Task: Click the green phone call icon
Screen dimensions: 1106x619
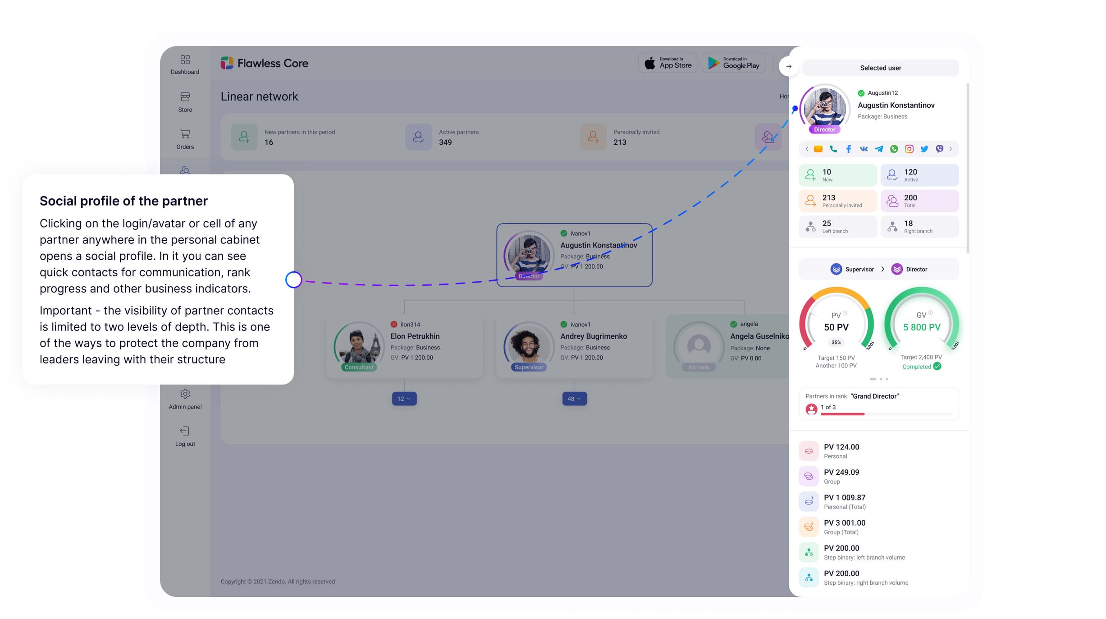Action: tap(833, 149)
